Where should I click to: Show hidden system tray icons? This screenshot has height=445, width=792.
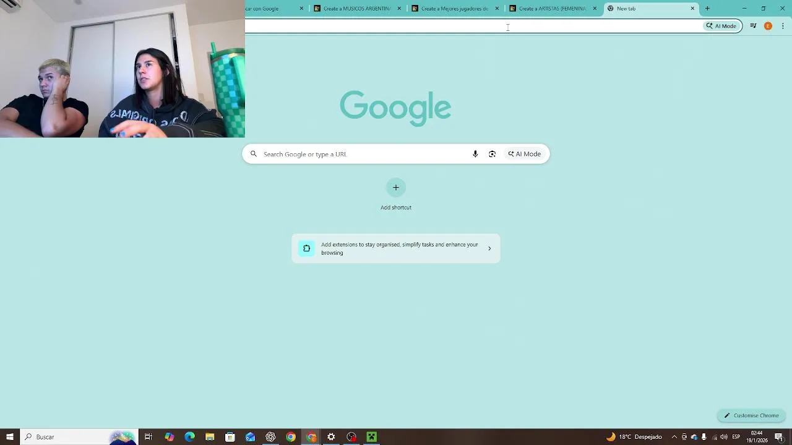(674, 437)
